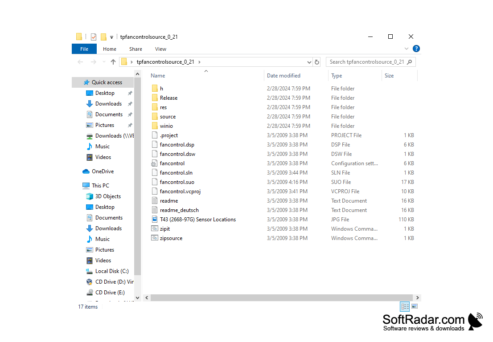Open the address bar dropdown arrow

[x=310, y=62]
